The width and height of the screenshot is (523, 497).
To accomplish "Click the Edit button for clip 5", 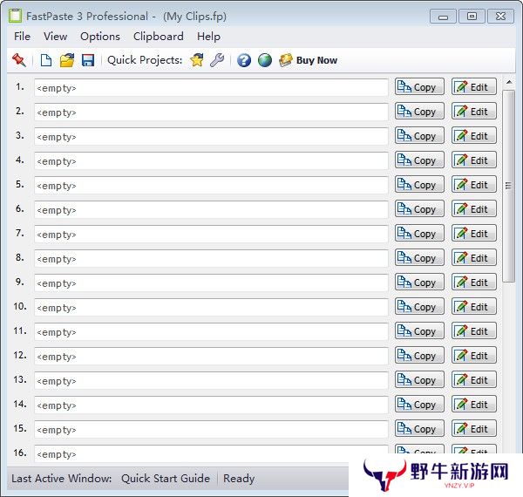I will click(x=474, y=184).
